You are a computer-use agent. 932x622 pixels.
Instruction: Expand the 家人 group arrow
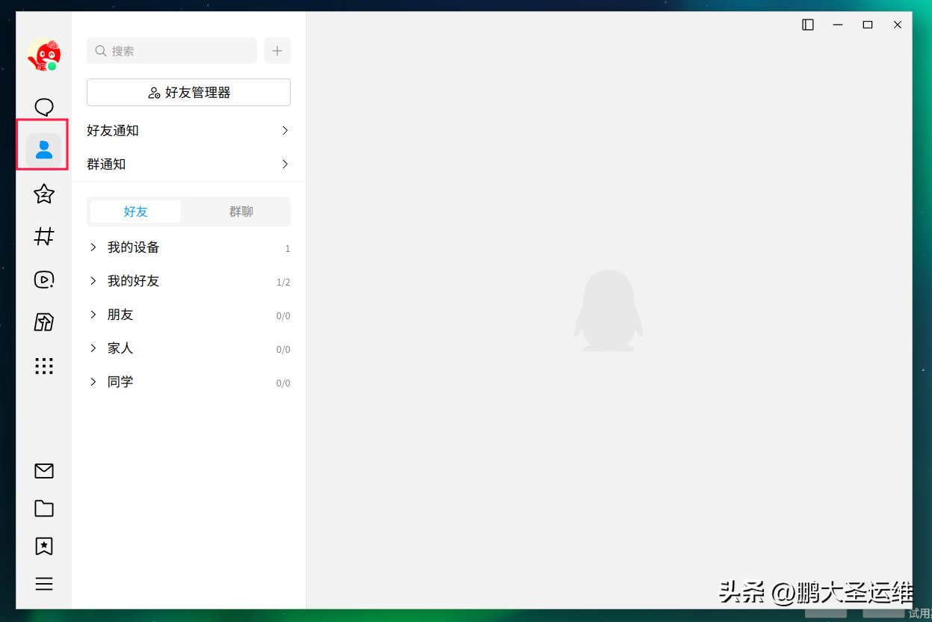pyautogui.click(x=93, y=348)
